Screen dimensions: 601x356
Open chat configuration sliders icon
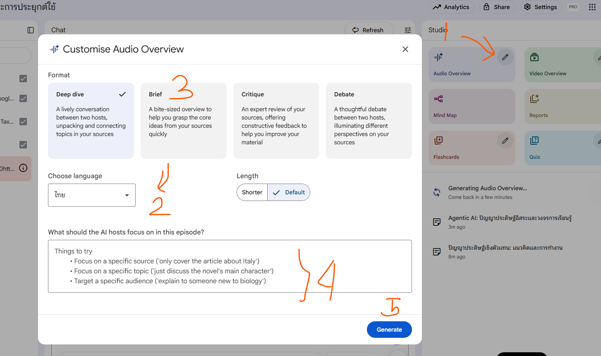click(x=407, y=30)
